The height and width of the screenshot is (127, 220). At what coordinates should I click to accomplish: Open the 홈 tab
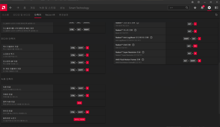click(25, 8)
